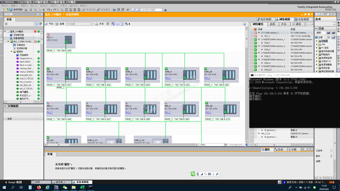
Task: Click the catalog search downward icon
Action: [x=328, y=33]
